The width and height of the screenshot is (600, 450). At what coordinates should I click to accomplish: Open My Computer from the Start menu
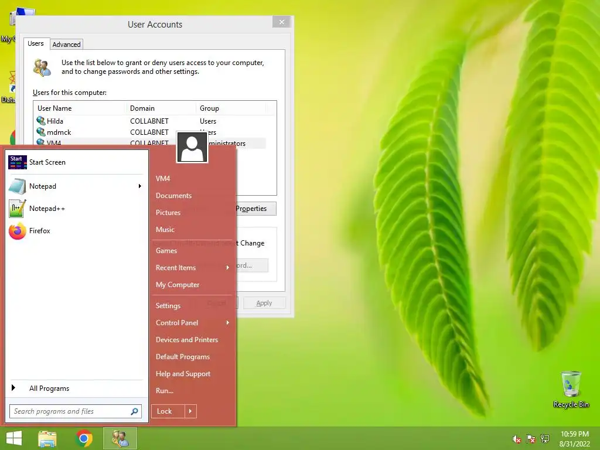pos(178,285)
